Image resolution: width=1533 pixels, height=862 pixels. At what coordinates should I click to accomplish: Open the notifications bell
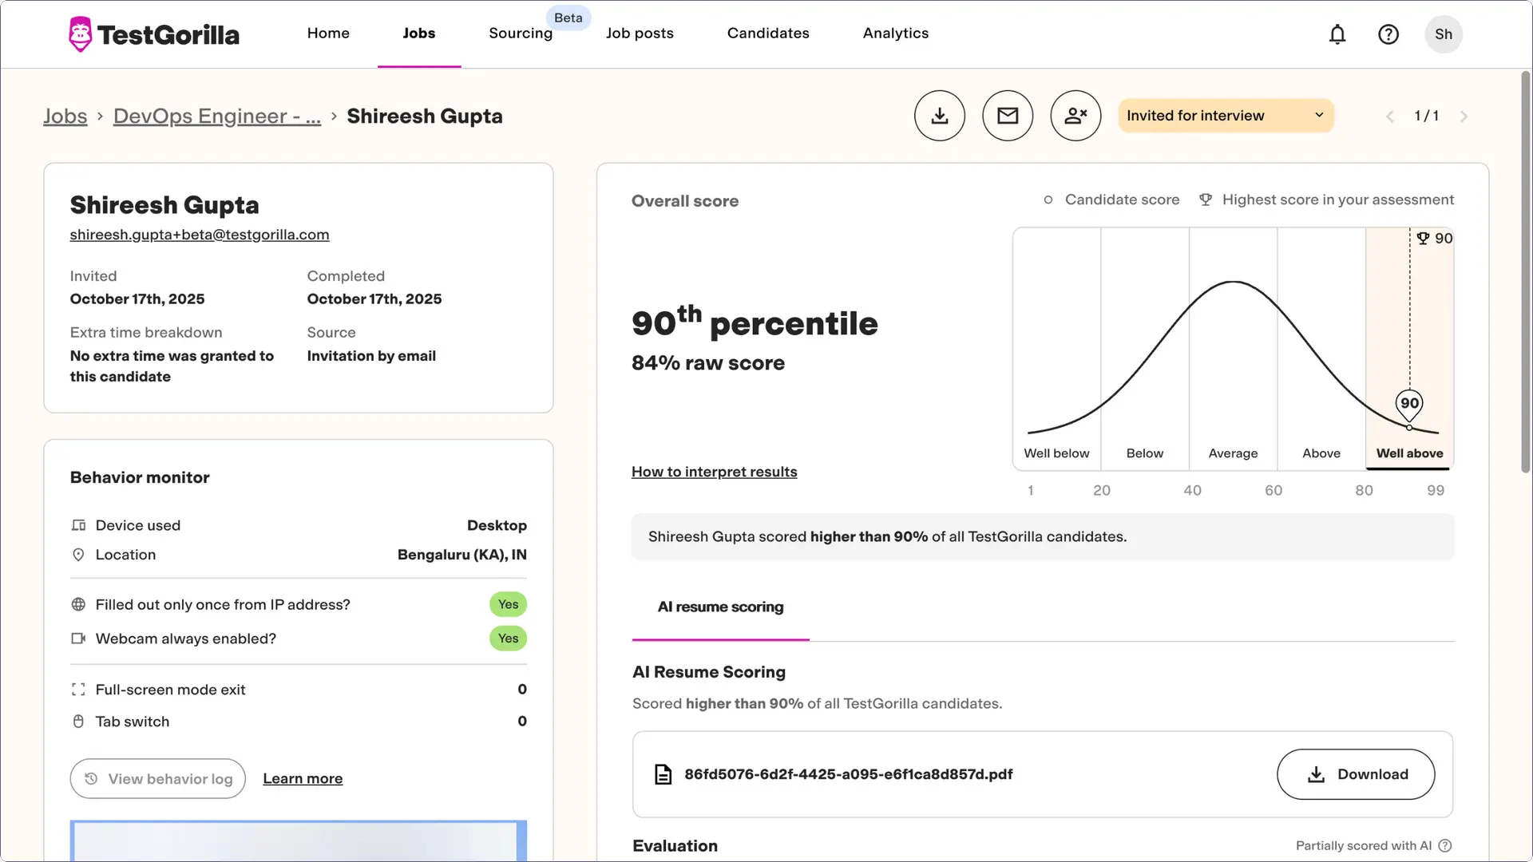(x=1337, y=34)
